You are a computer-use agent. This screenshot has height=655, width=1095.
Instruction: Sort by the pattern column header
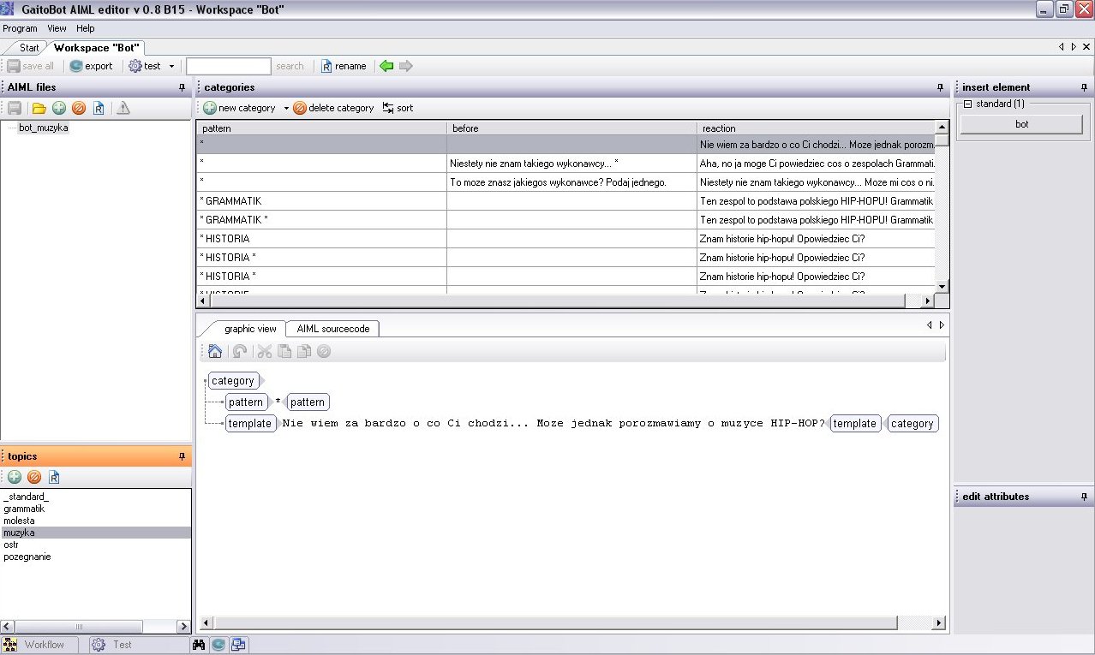pos(321,128)
